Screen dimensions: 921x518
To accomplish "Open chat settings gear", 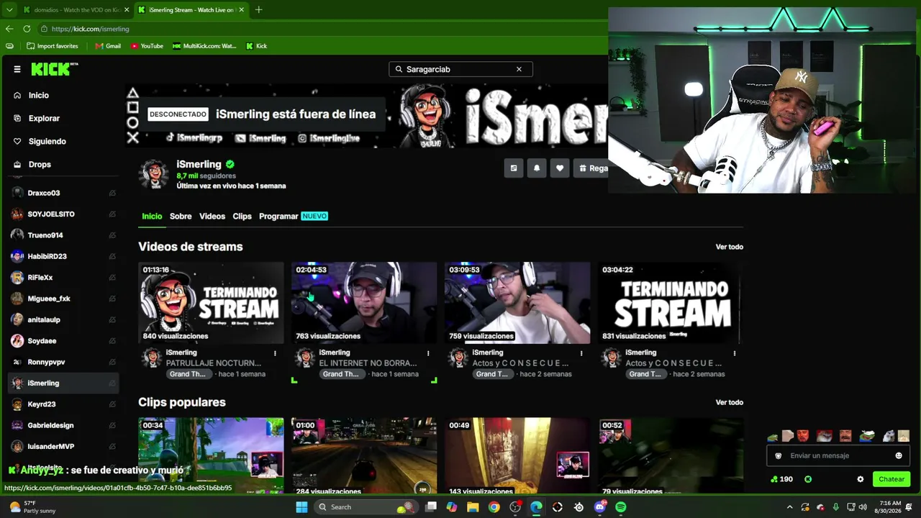I will pyautogui.click(x=861, y=479).
